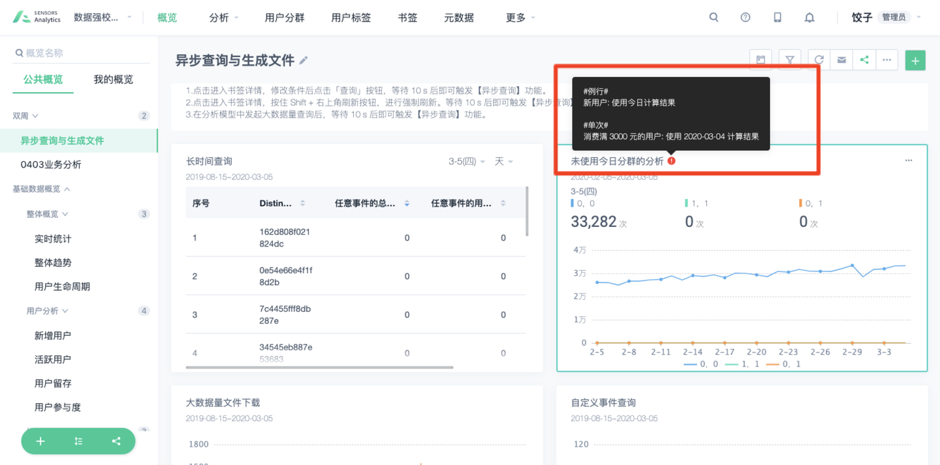The width and height of the screenshot is (940, 465).
Task: Open the 长时间查询 card title
Action: click(x=209, y=161)
